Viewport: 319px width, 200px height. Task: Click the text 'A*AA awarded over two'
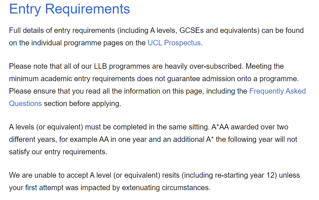click(x=250, y=127)
